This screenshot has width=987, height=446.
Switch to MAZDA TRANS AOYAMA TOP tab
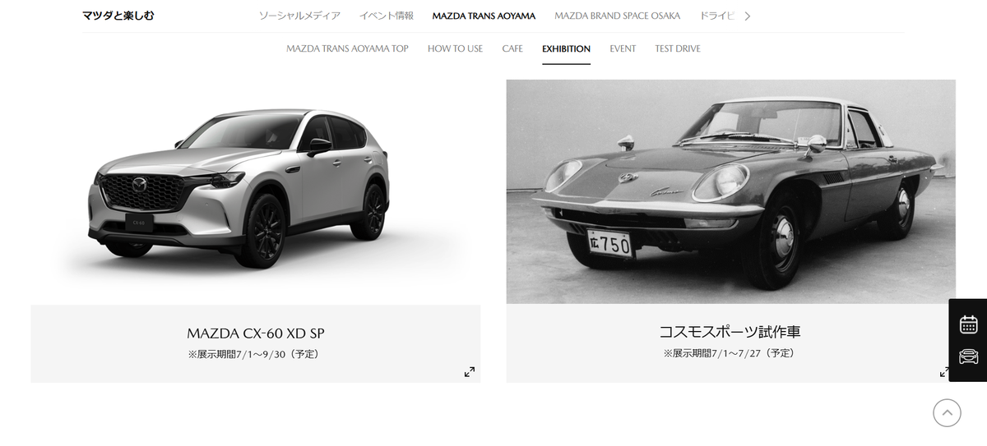347,48
